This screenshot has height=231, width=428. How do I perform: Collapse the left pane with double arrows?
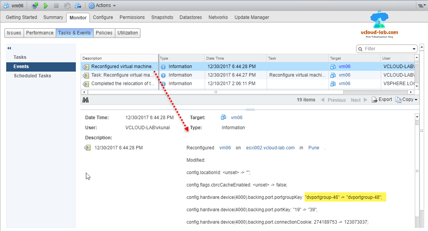click(x=9, y=48)
